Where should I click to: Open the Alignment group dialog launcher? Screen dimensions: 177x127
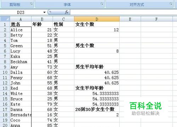coord(171,4)
